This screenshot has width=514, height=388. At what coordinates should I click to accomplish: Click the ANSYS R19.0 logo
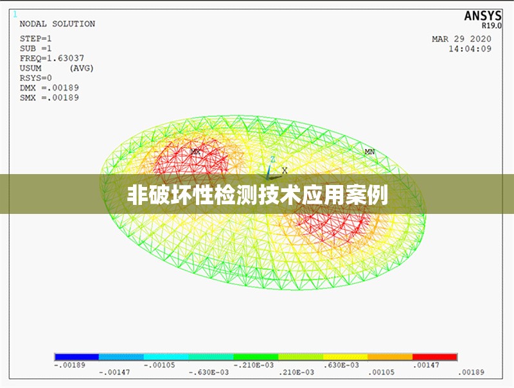point(484,18)
